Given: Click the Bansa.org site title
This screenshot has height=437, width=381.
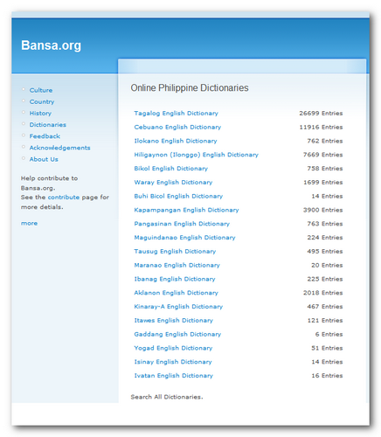Looking at the screenshot, I should [x=51, y=45].
